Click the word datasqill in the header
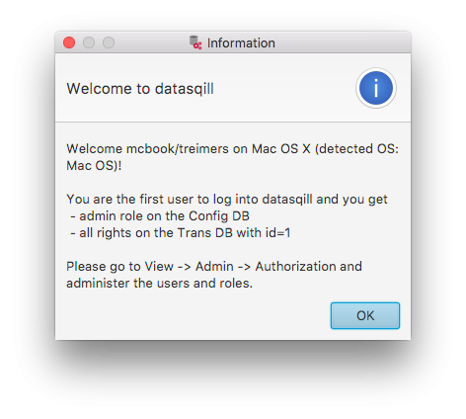The image size is (466, 419). coord(185,89)
